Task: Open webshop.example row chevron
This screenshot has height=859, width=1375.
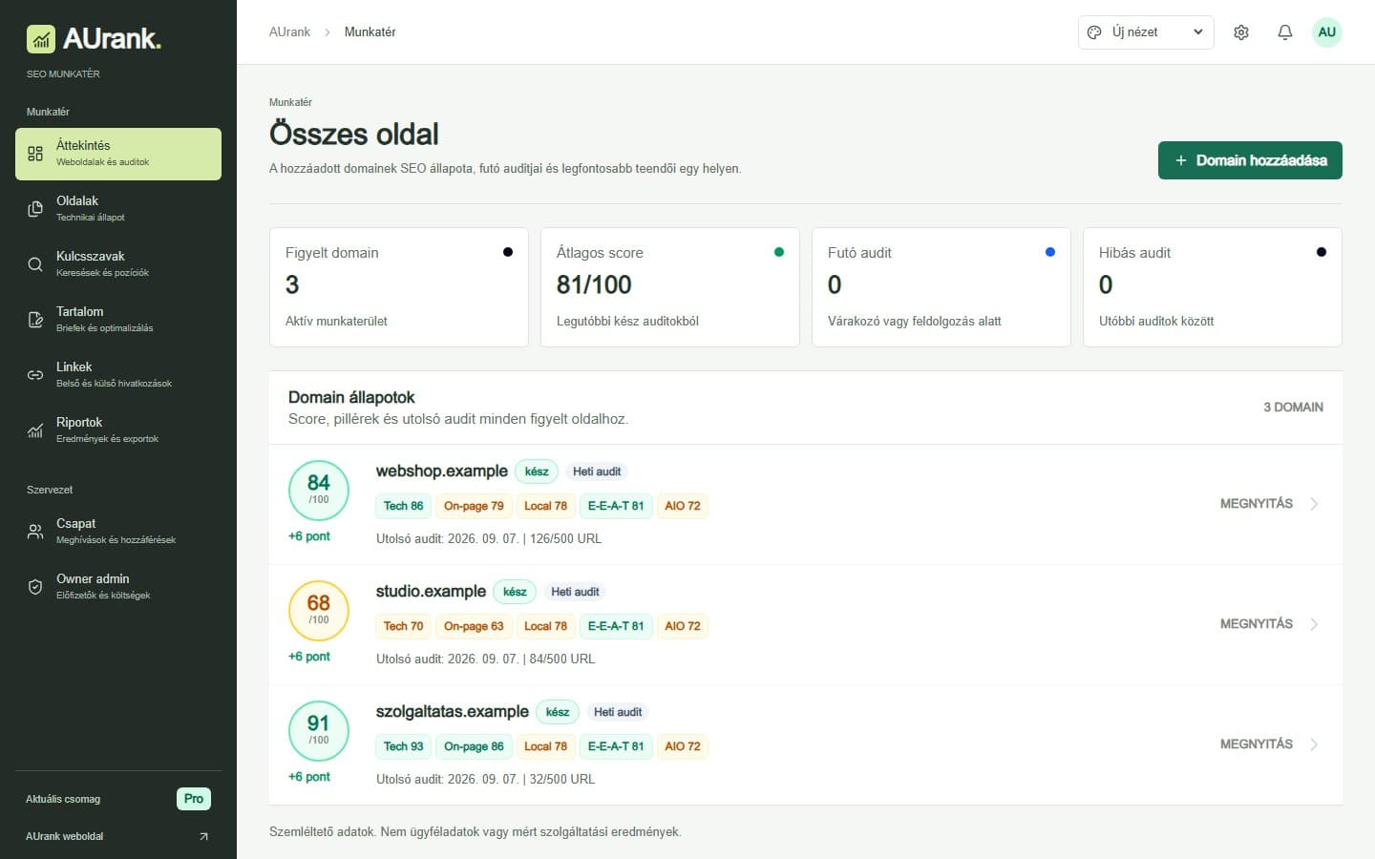Action: pos(1314,504)
